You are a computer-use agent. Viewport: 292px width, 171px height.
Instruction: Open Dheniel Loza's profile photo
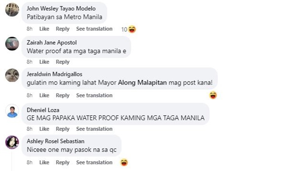[x=12, y=111]
